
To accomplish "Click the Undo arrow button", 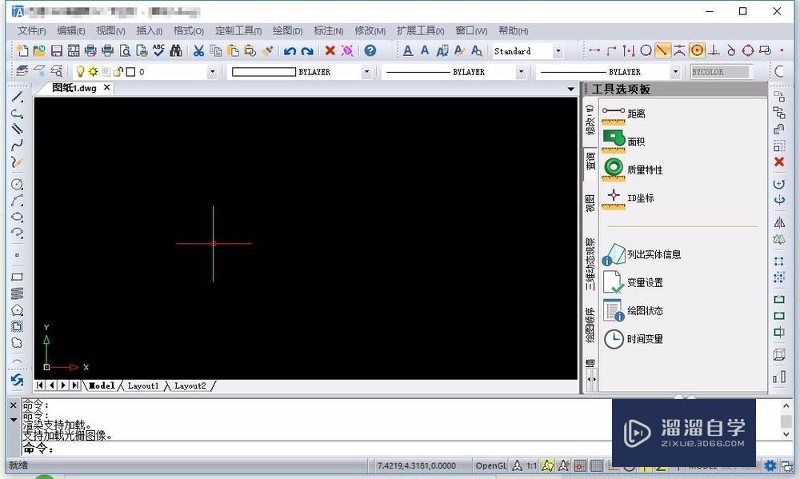I will [289, 50].
